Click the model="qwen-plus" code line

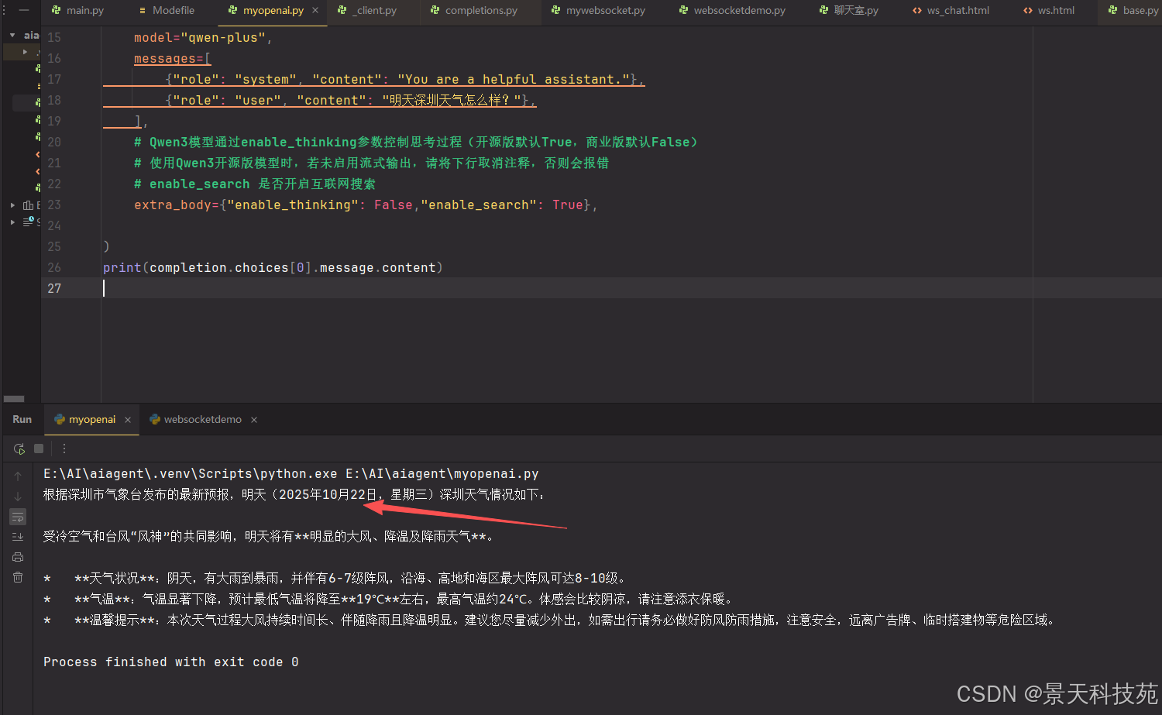click(203, 37)
